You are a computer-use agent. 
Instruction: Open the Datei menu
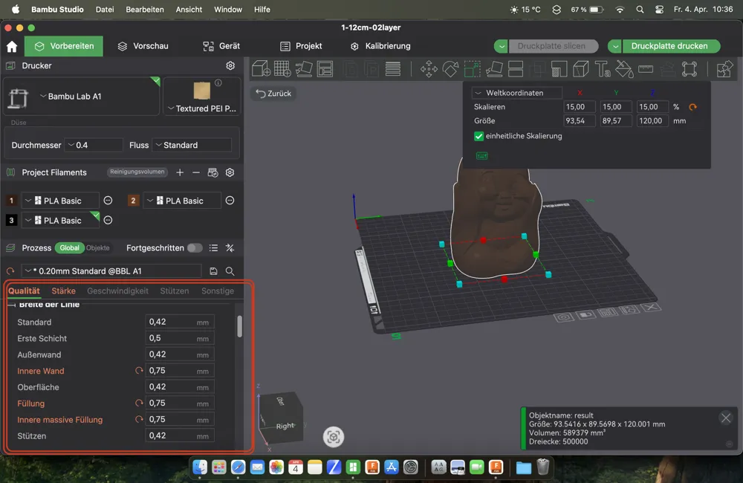pyautogui.click(x=105, y=10)
